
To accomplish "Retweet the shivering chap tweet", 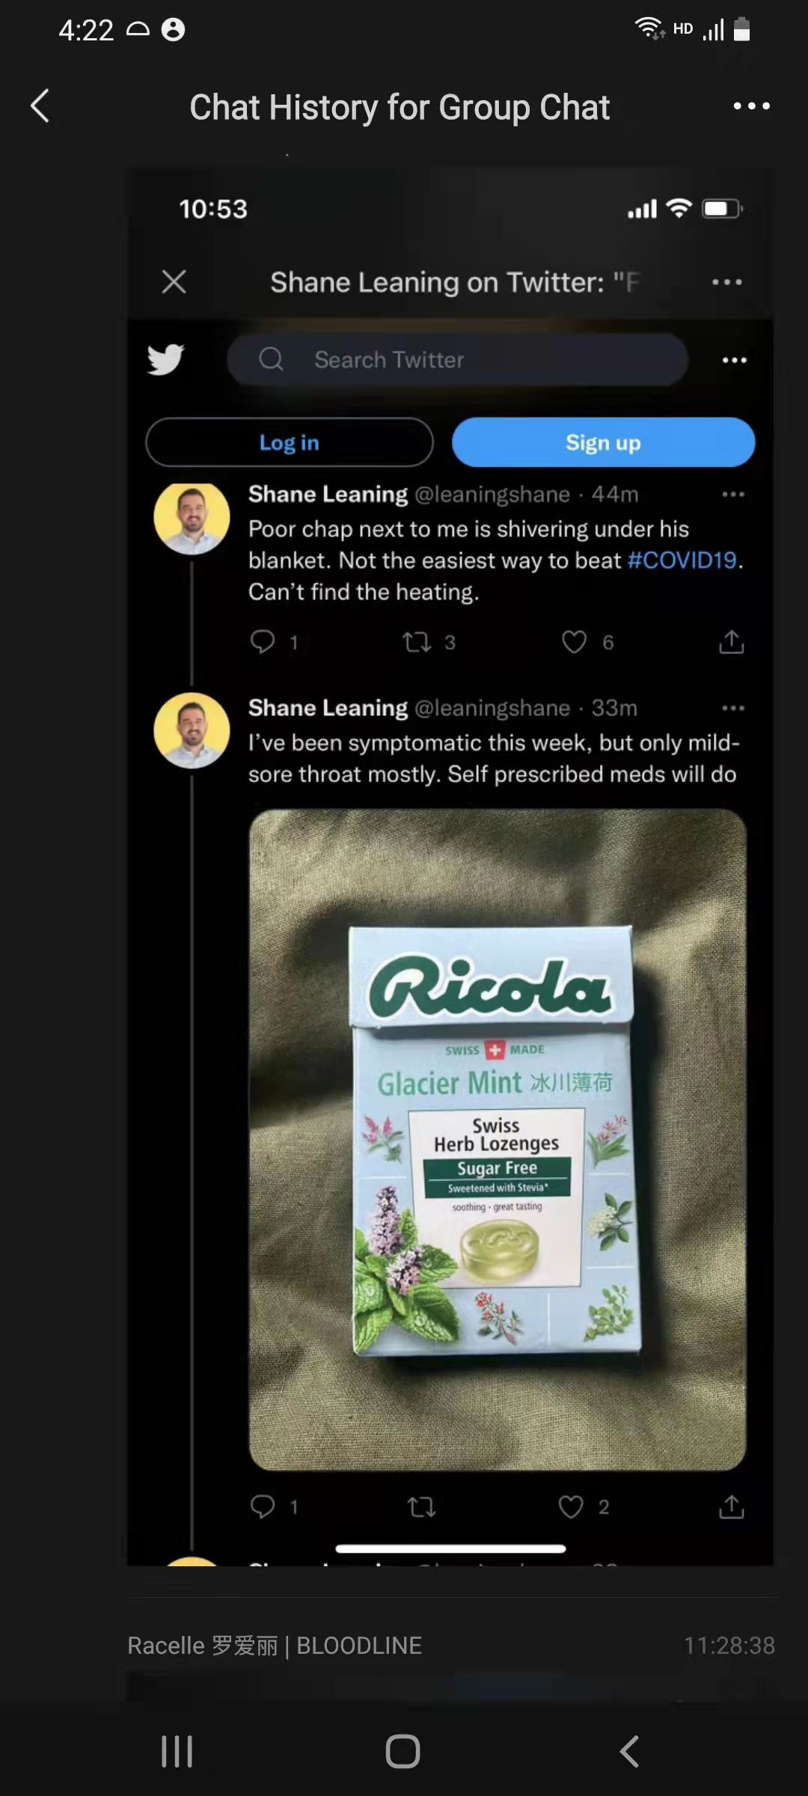I will [x=417, y=642].
